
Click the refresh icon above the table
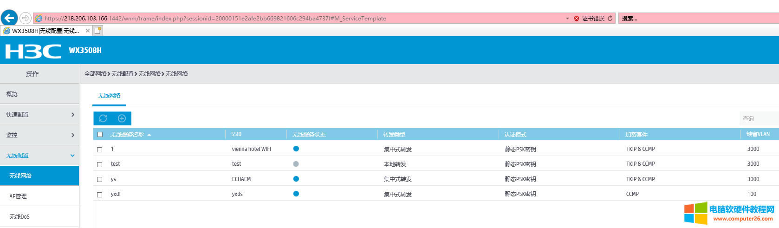point(103,118)
